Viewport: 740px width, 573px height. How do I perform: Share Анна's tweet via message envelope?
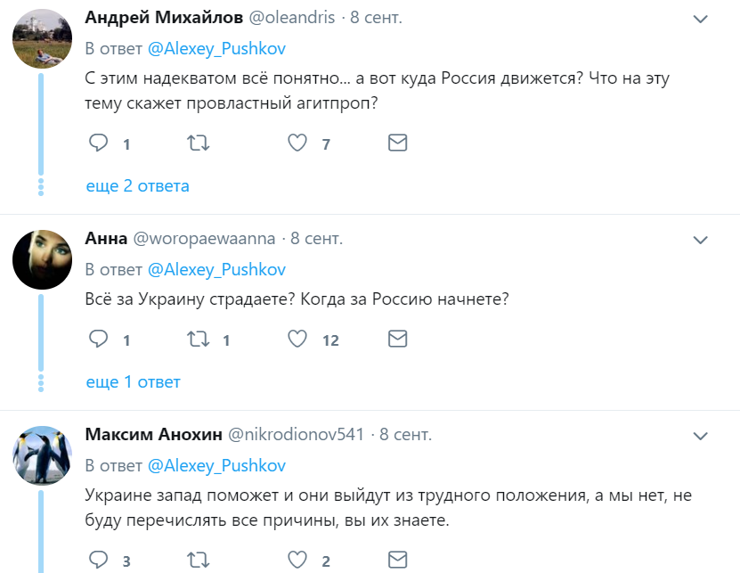pyautogui.click(x=397, y=339)
